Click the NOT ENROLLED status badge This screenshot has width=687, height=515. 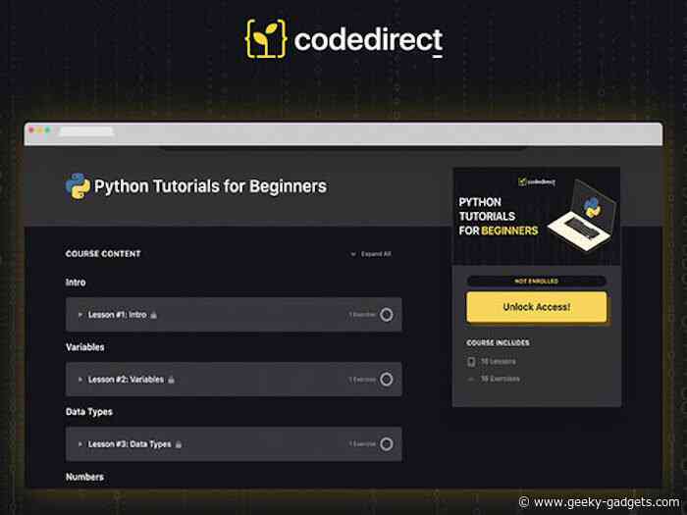[x=537, y=282]
